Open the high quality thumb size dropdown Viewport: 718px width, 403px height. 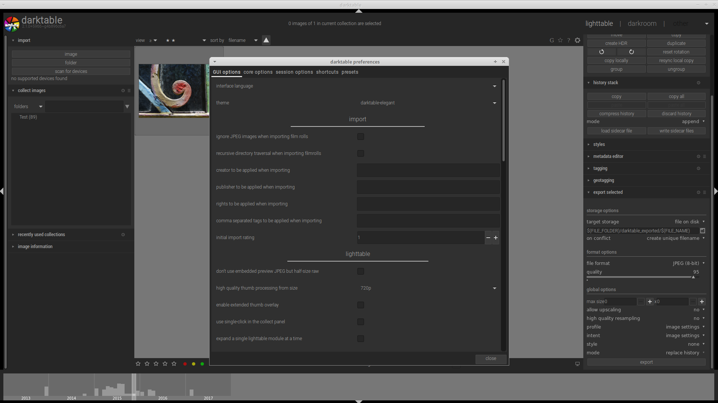[x=428, y=288]
